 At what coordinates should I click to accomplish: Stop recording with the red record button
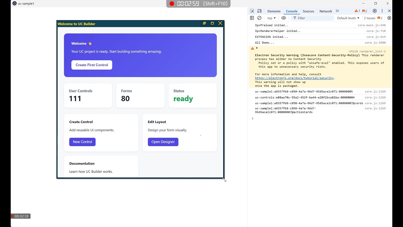[x=172, y=4]
